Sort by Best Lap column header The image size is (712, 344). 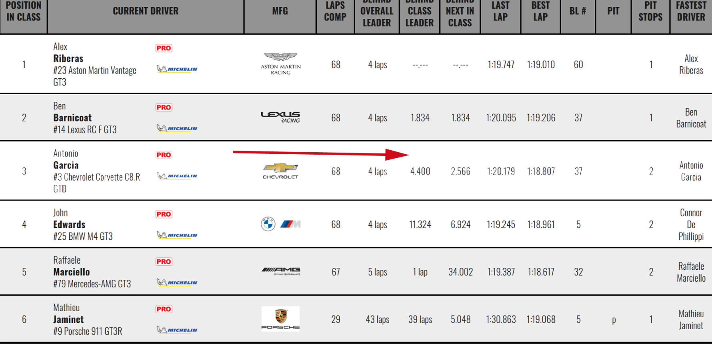[540, 12]
